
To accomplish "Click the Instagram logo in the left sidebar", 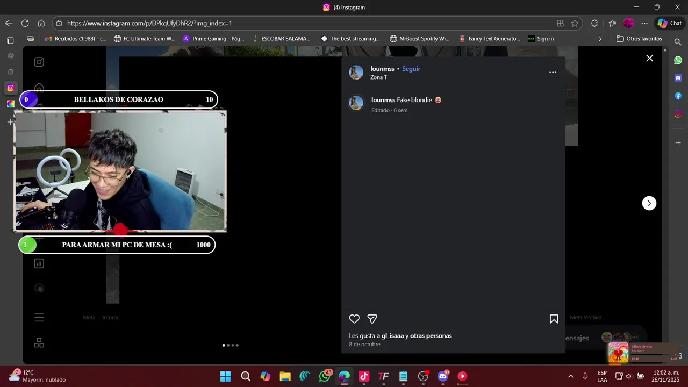I will click(39, 62).
